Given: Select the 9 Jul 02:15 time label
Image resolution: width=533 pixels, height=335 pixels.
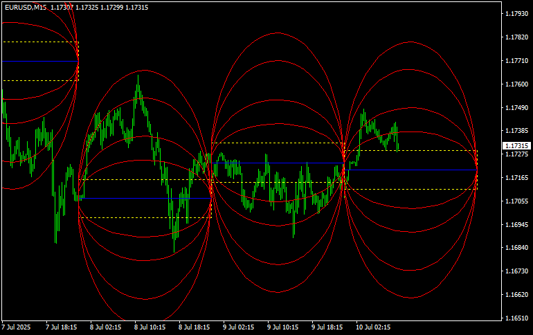Looking at the screenshot, I should (x=238, y=327).
